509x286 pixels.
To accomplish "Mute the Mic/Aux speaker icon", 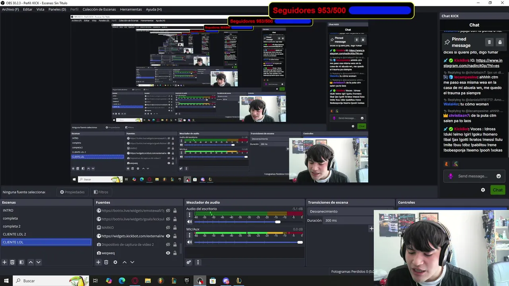I will tap(190, 242).
